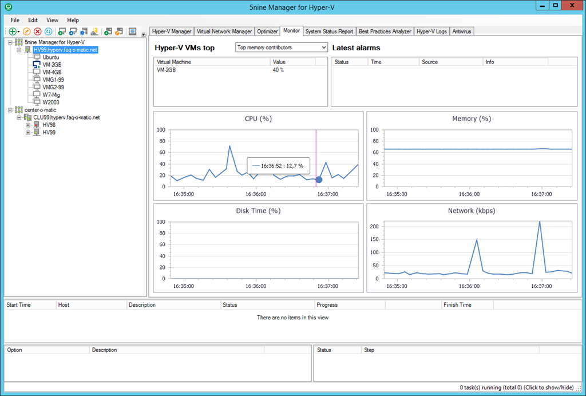Click the blue lines task list toolbar icon
The height and width of the screenshot is (396, 586).
[132, 31]
